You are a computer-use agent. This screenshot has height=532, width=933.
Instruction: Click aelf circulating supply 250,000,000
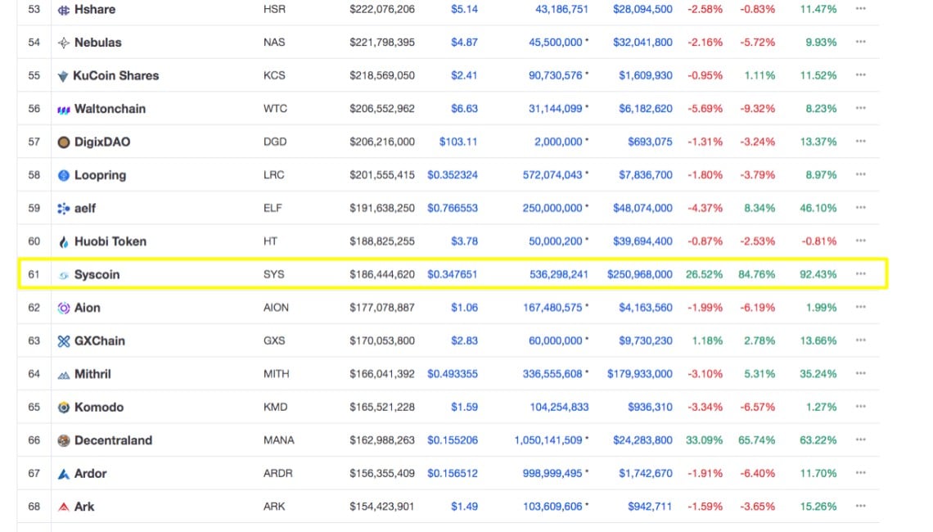(552, 208)
